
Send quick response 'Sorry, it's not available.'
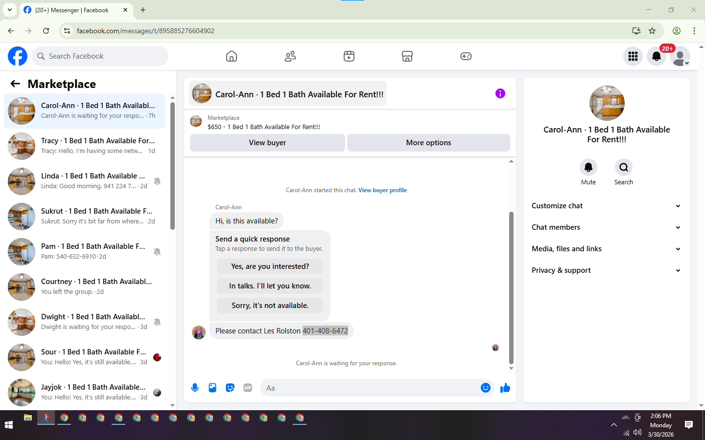pyautogui.click(x=270, y=306)
